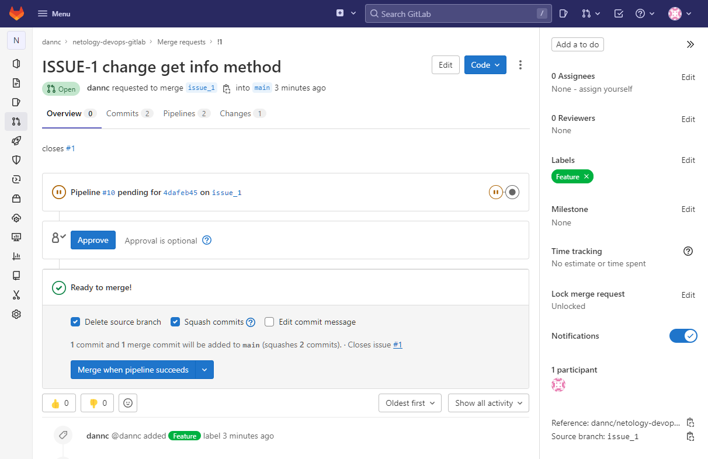Expand the Show all activity filter

488,403
